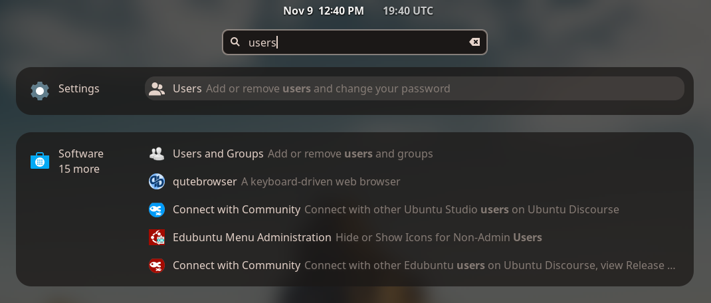Viewport: 711px width, 303px height.
Task: Open the calendar from the Nov 9 clock
Action: coord(324,11)
